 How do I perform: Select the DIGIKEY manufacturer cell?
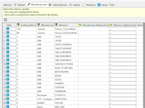pos(46,103)
